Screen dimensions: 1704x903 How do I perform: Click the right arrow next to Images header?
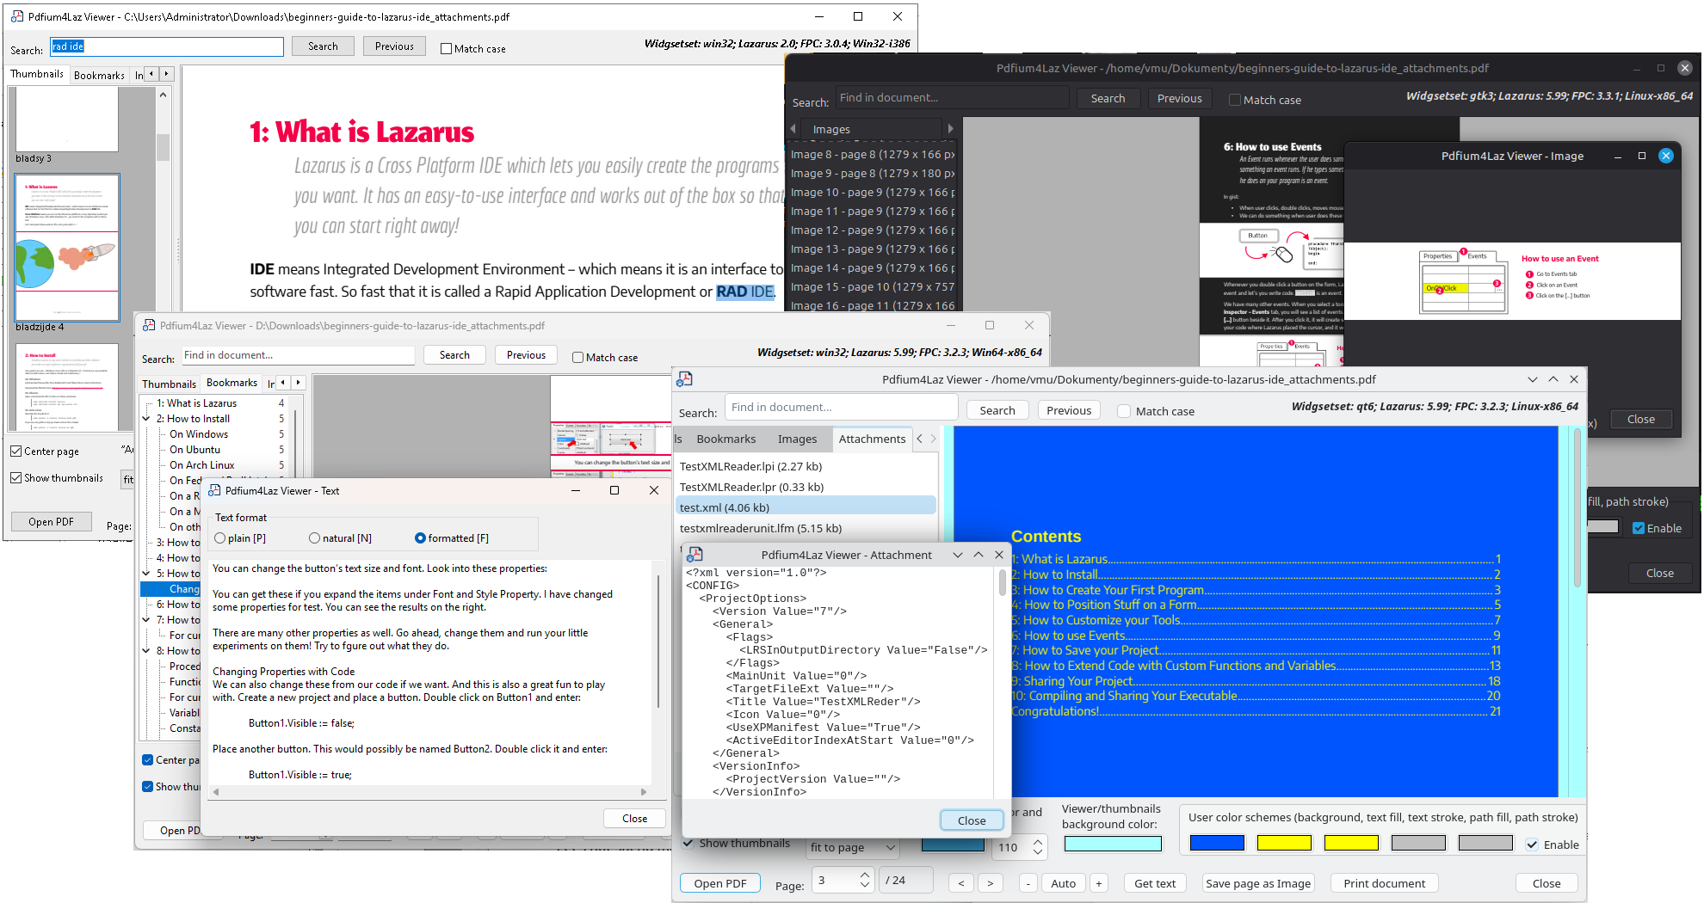click(950, 129)
